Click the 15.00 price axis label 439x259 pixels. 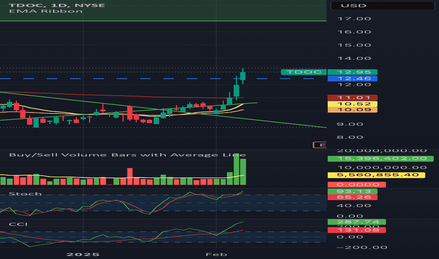pos(354,45)
